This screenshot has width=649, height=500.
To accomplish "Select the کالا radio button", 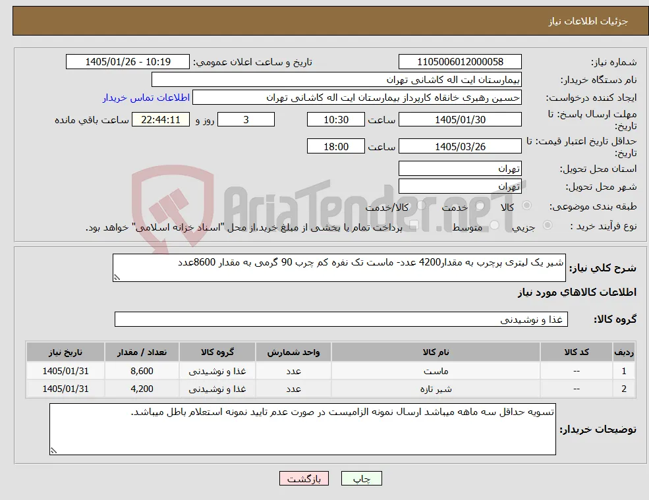I will [x=527, y=206].
